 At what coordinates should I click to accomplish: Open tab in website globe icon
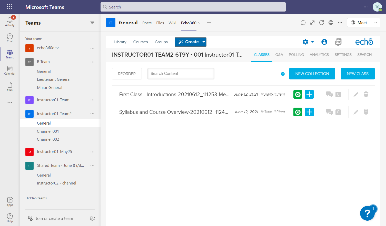(x=331, y=23)
